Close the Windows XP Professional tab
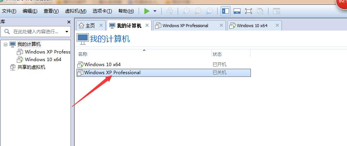This screenshot has height=146, width=347. click(x=221, y=25)
